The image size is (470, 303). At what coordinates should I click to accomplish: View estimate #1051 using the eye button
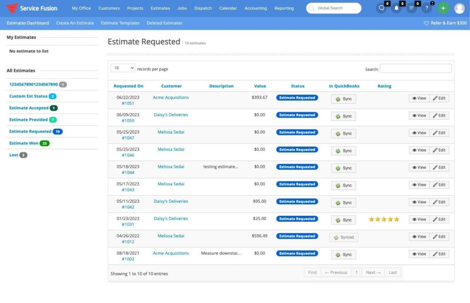coord(419,98)
